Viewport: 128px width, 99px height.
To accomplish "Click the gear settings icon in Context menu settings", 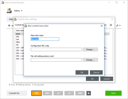I will 111,25.
